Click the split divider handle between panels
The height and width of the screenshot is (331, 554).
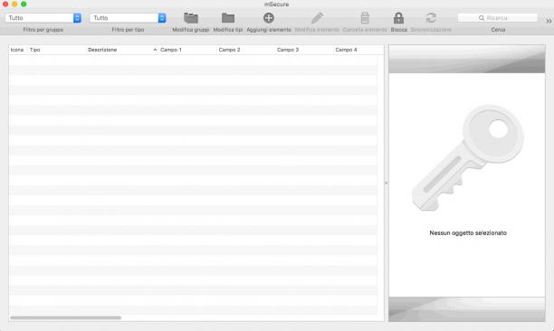tap(387, 183)
